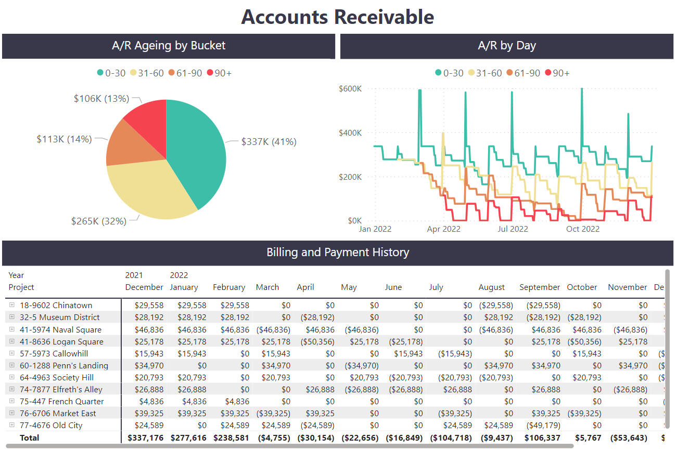This screenshot has width=676, height=451.
Task: Expand the 32-5 Museum District row
Action: pos(12,317)
